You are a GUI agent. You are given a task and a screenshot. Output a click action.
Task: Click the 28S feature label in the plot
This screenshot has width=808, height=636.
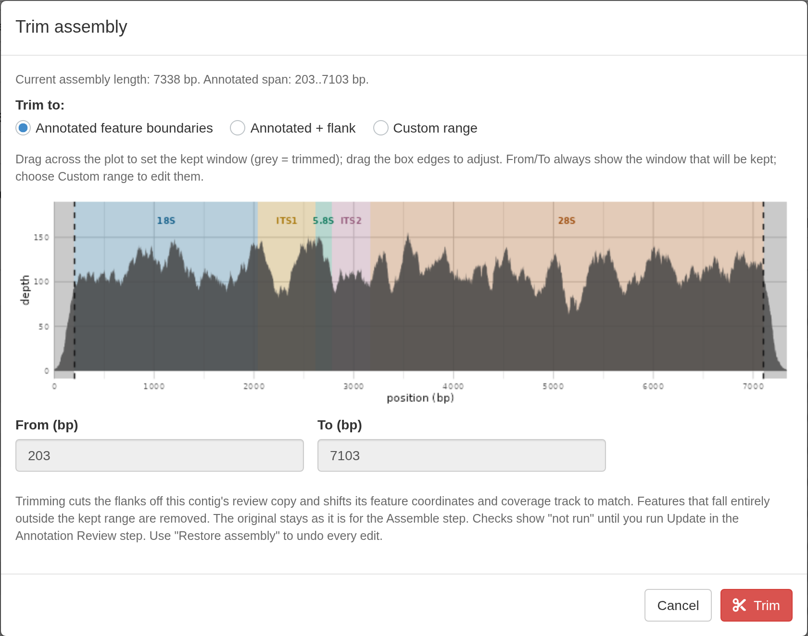point(567,220)
